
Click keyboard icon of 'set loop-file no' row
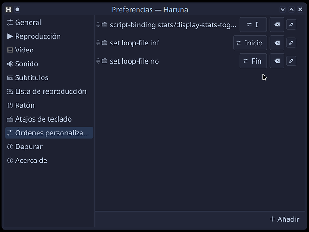pyautogui.click(x=104, y=61)
